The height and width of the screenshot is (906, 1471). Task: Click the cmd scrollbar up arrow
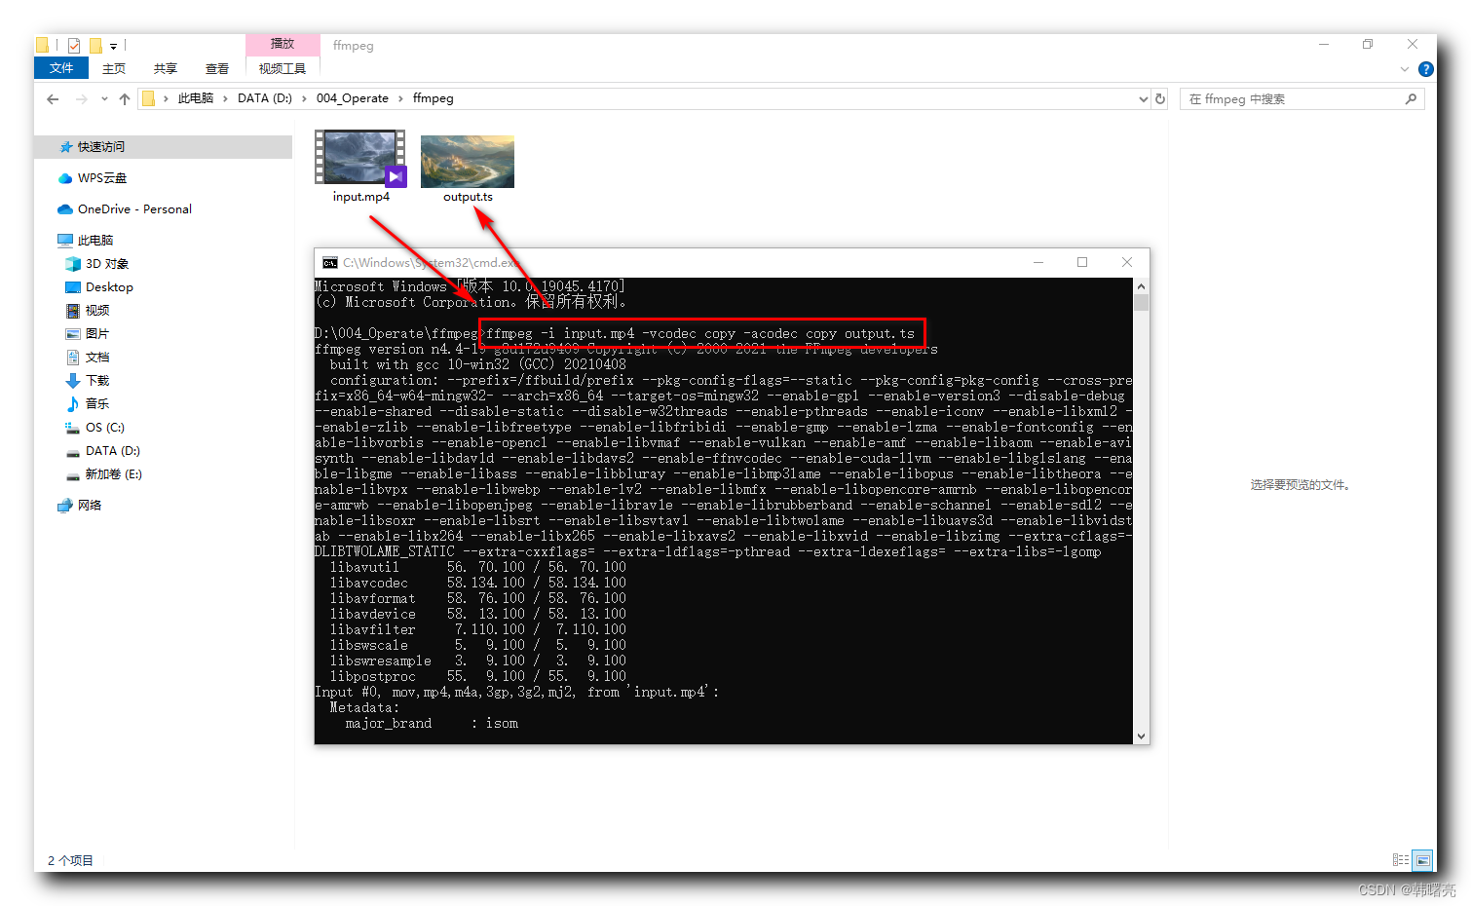point(1141,286)
